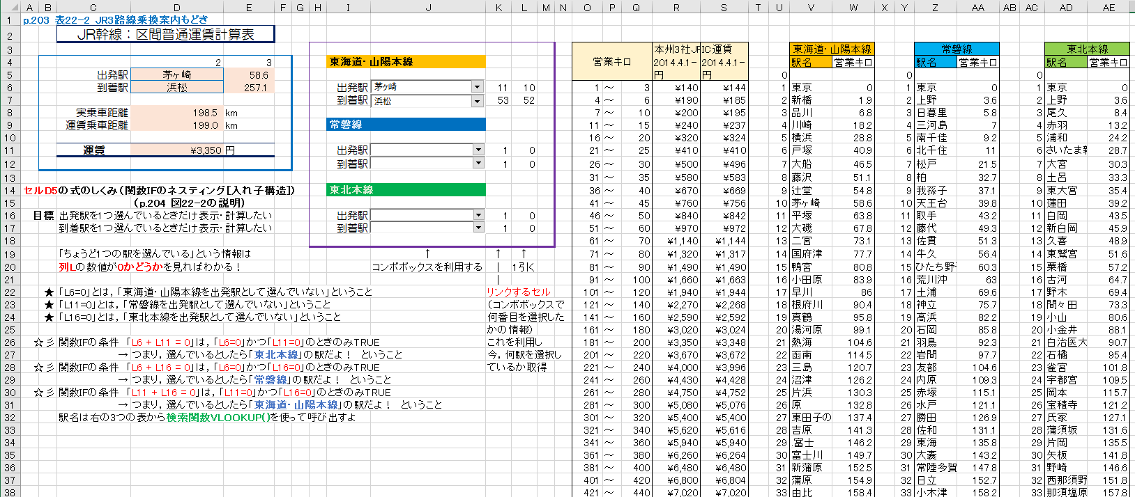Select the red text リンクするセル
The height and width of the screenshot is (497, 1135).
tap(519, 292)
